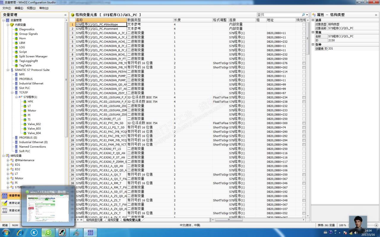Open the 编辑(E) menu
The width and height of the screenshot is (380, 237).
click(19, 8)
